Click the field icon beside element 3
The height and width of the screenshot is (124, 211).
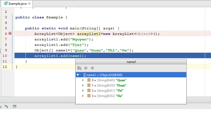[89, 96]
